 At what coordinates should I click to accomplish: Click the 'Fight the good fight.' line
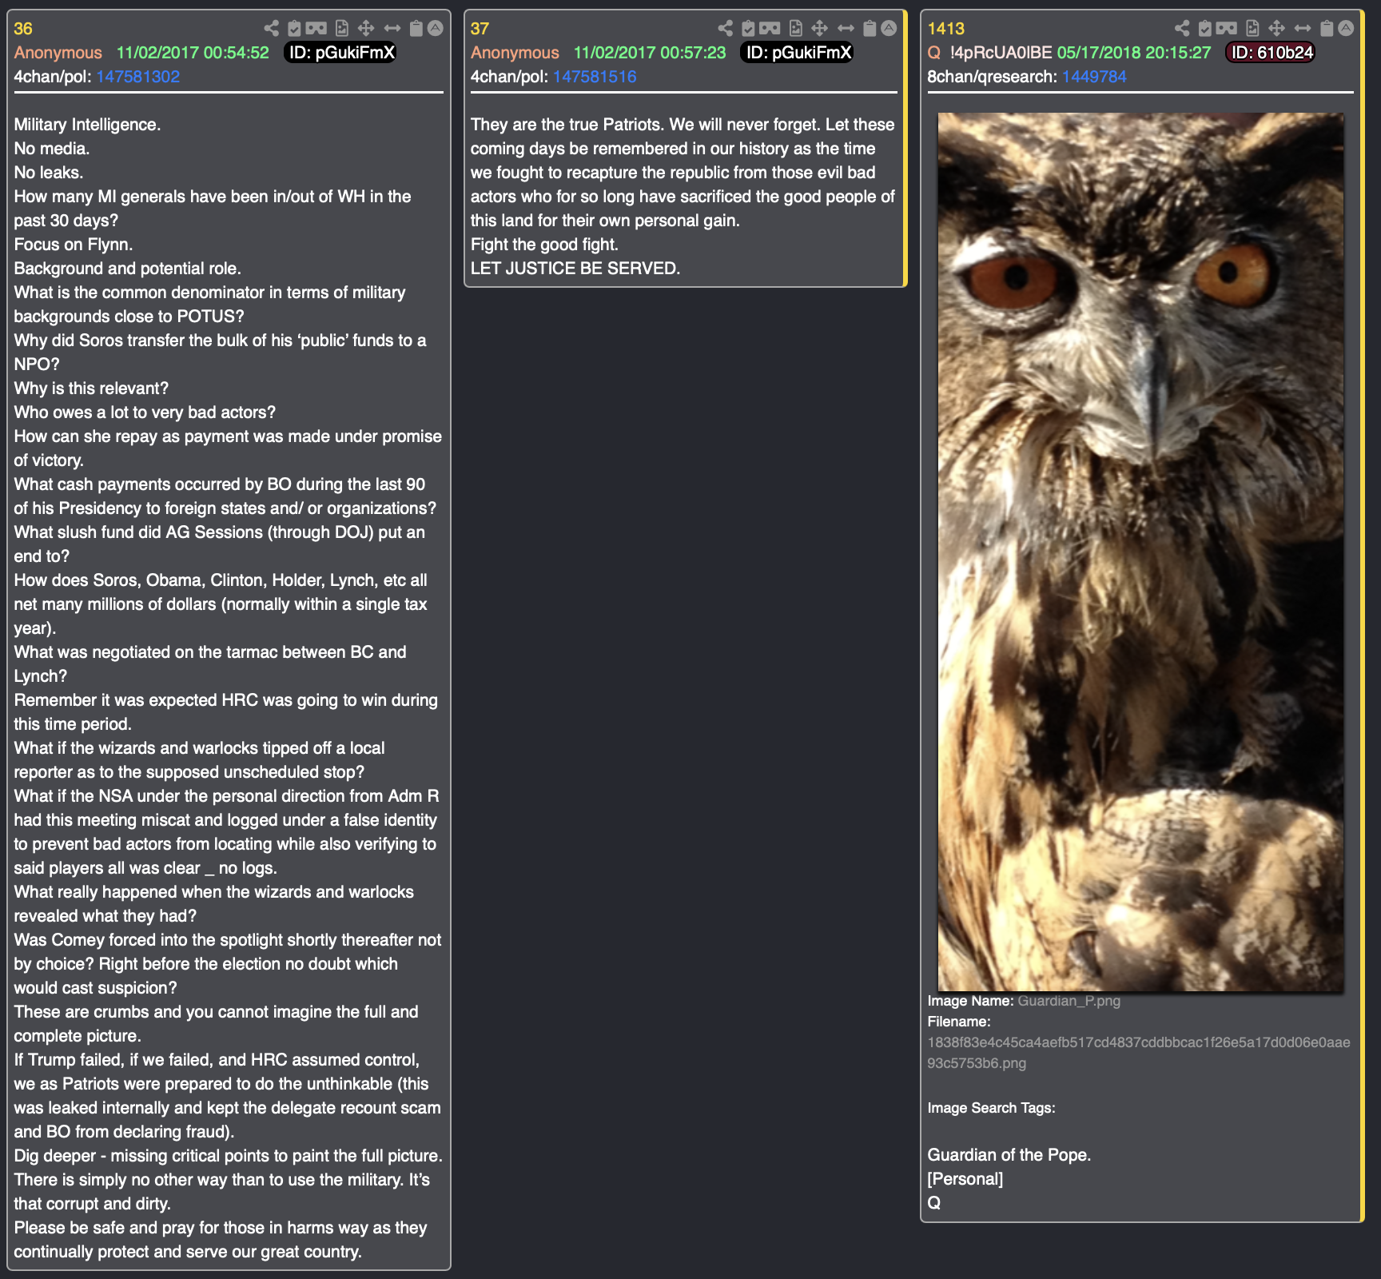pyautogui.click(x=544, y=245)
